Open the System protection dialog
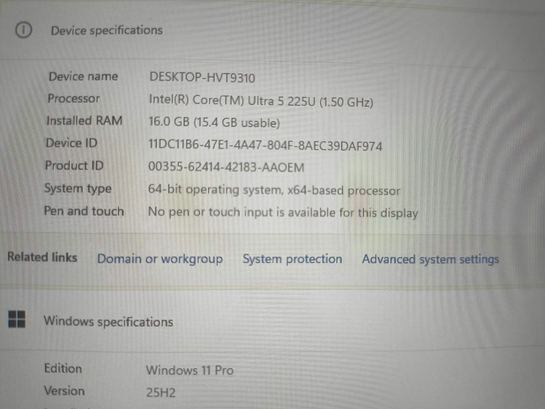This screenshot has width=545, height=409. [x=292, y=259]
